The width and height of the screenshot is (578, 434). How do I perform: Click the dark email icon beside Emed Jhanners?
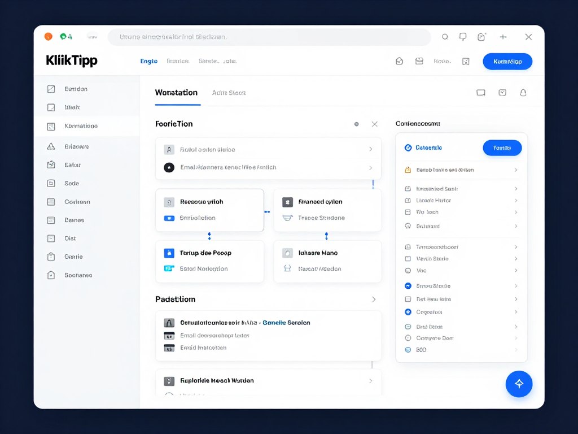(169, 167)
